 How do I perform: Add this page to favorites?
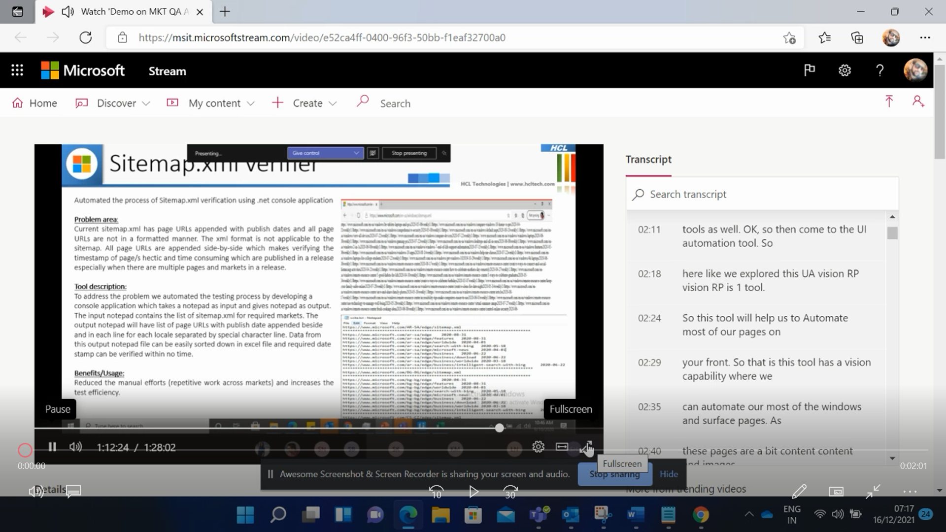[789, 38]
